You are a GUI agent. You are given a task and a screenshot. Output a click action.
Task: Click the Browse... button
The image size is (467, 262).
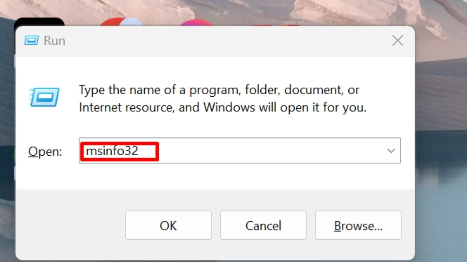point(358,225)
